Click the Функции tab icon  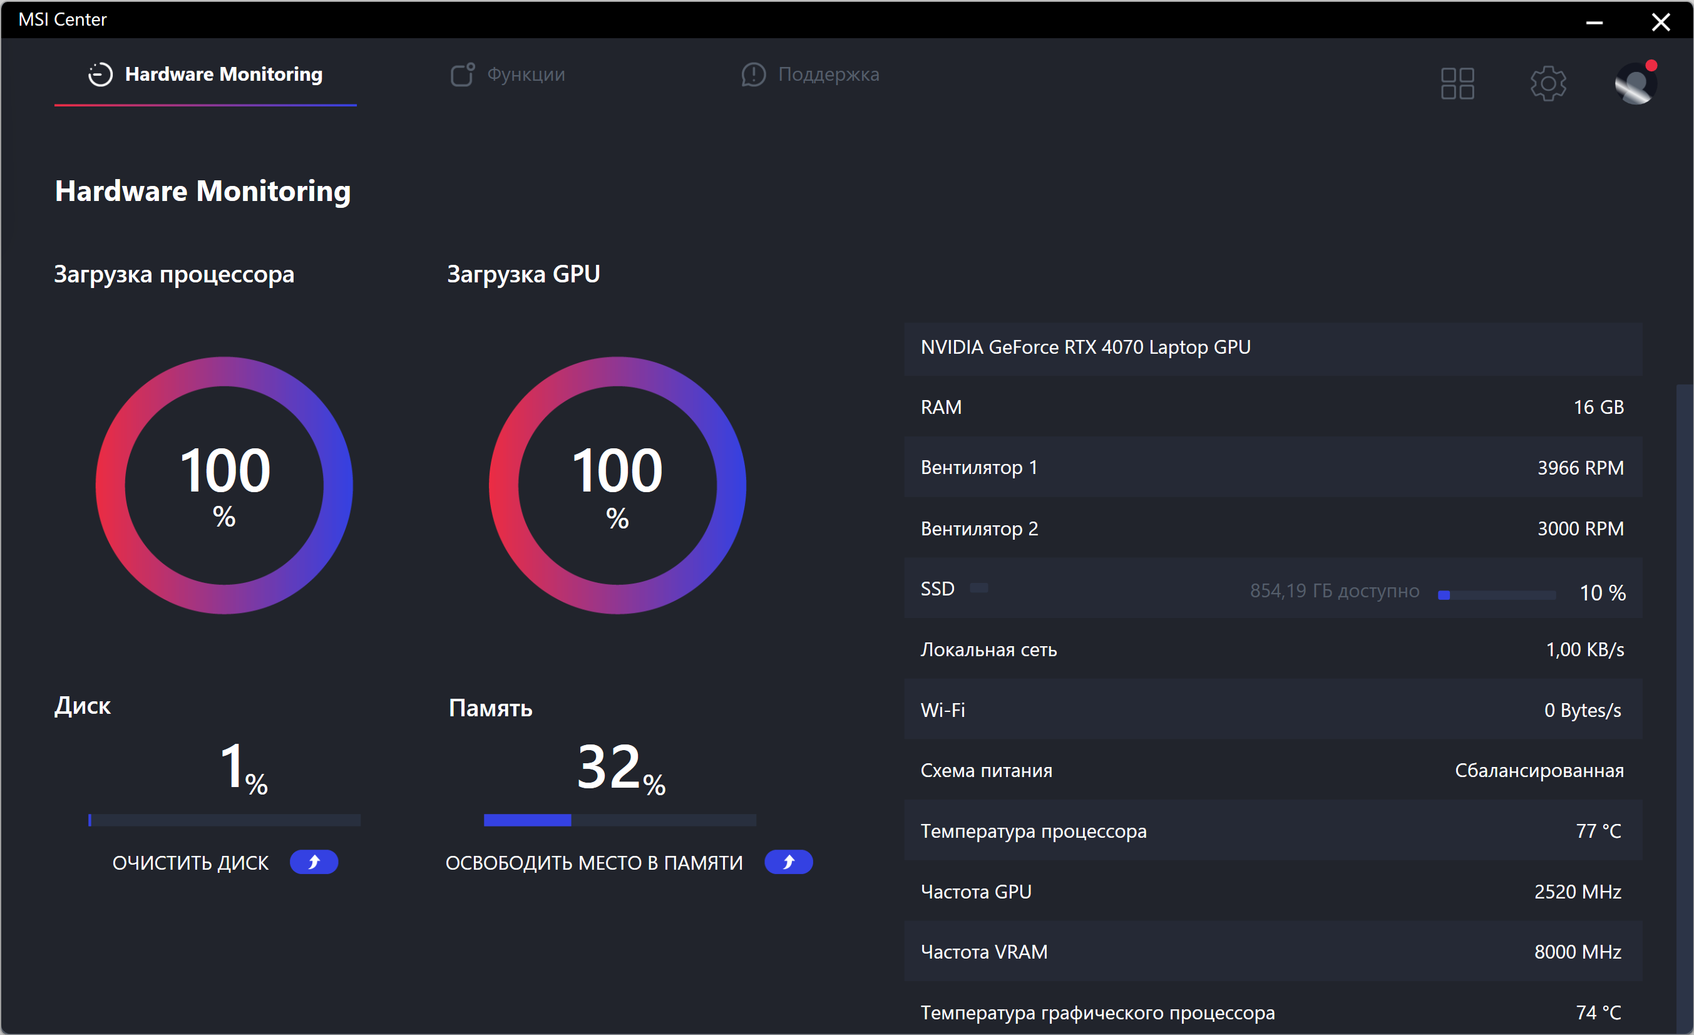(462, 75)
